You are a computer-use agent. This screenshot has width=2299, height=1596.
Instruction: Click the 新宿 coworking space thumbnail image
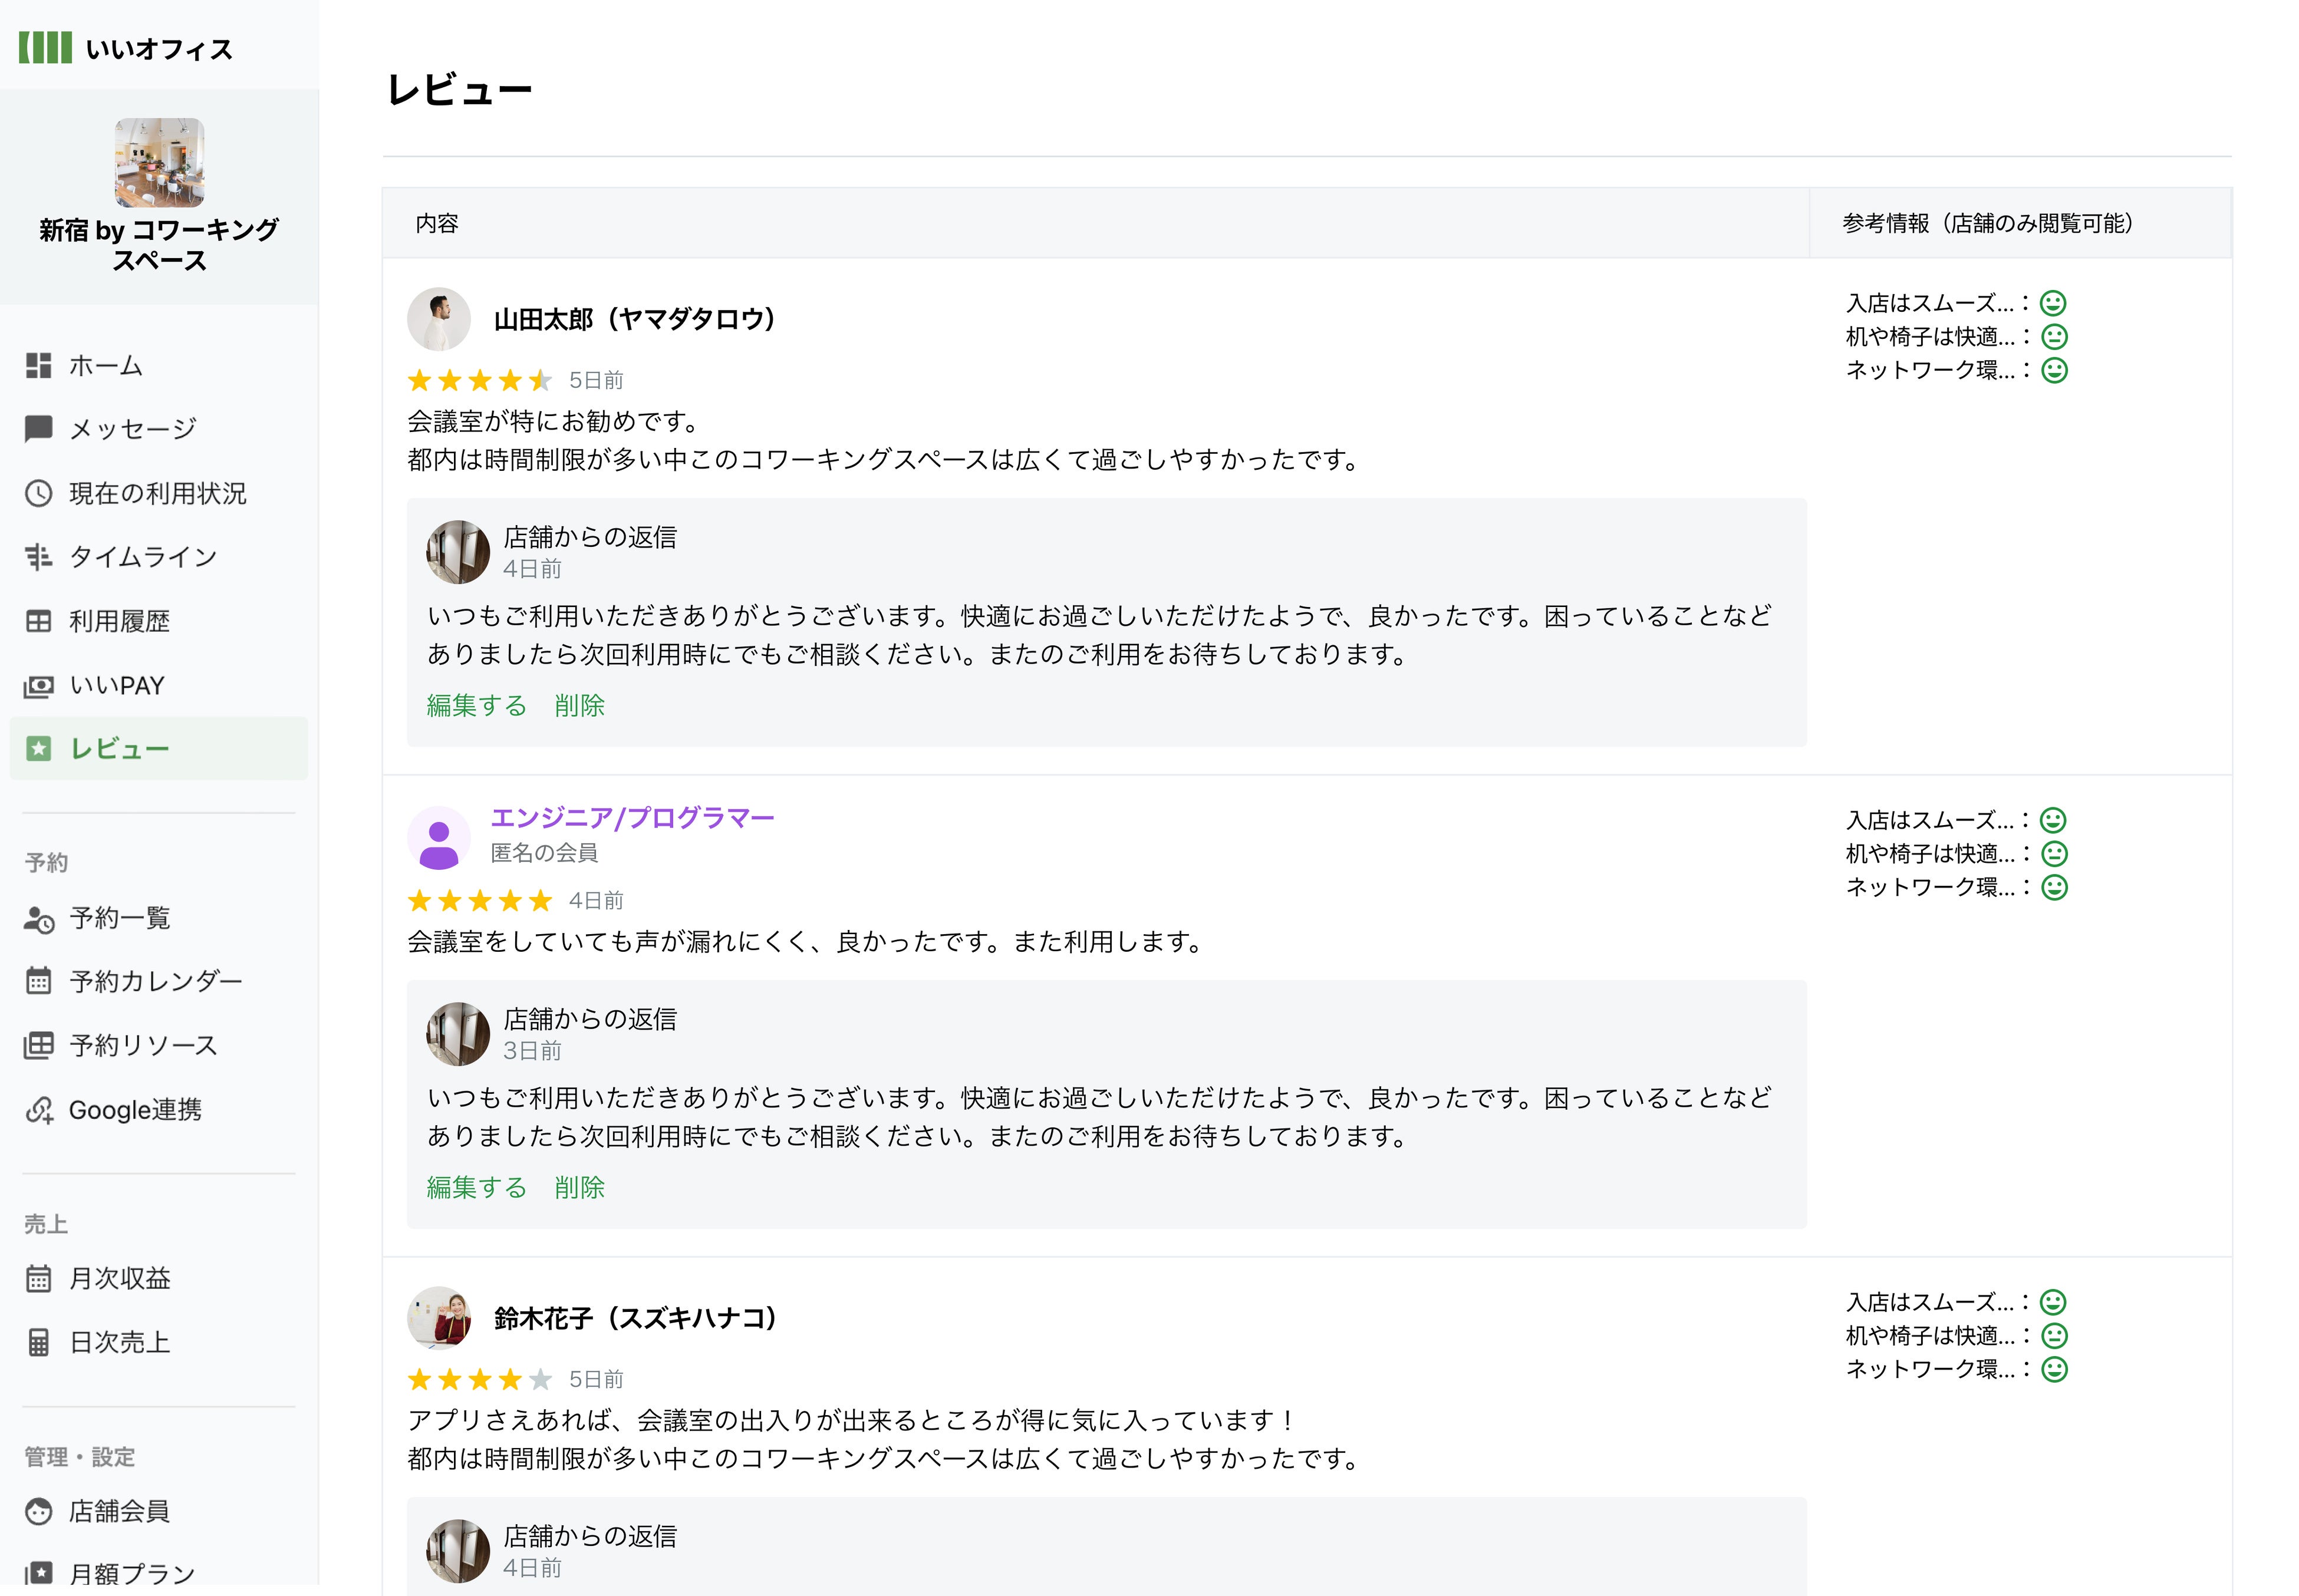159,162
